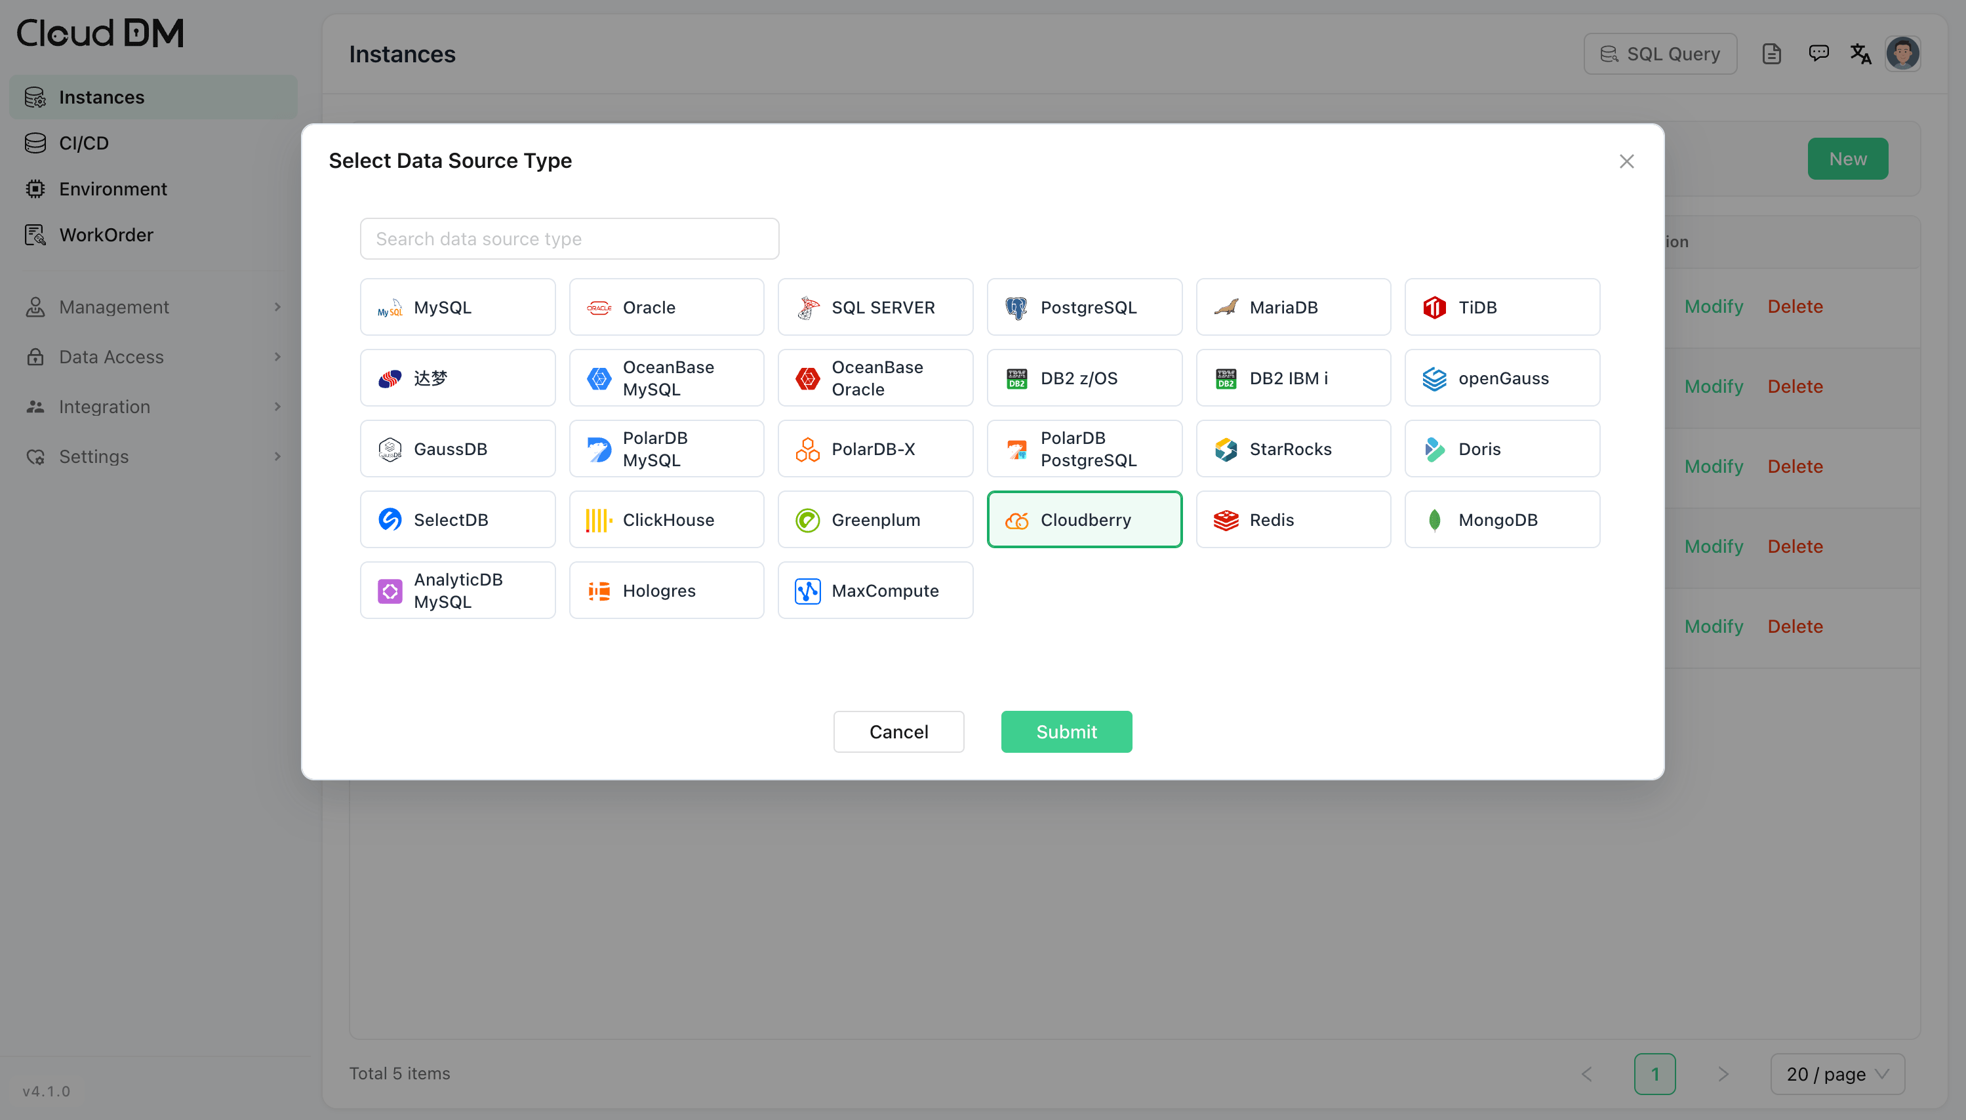The image size is (1966, 1120).
Task: Open the user avatar menu
Action: point(1903,54)
